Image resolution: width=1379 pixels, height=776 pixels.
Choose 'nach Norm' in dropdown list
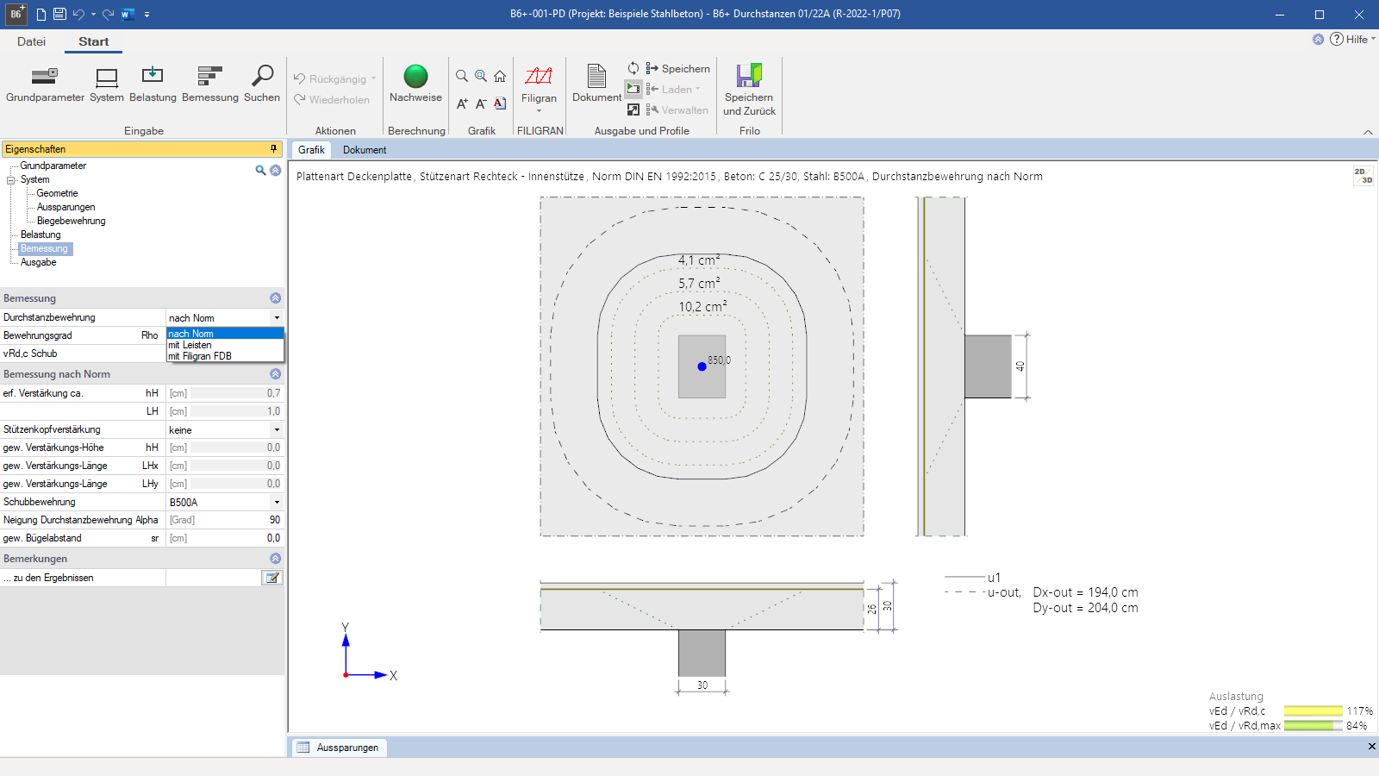(x=225, y=334)
